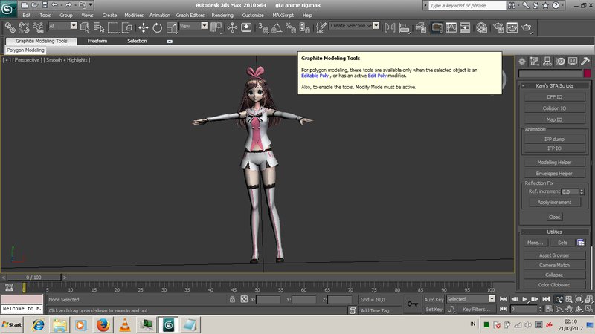
Task: Switch to the Freeform ribbon tab
Action: pos(97,41)
